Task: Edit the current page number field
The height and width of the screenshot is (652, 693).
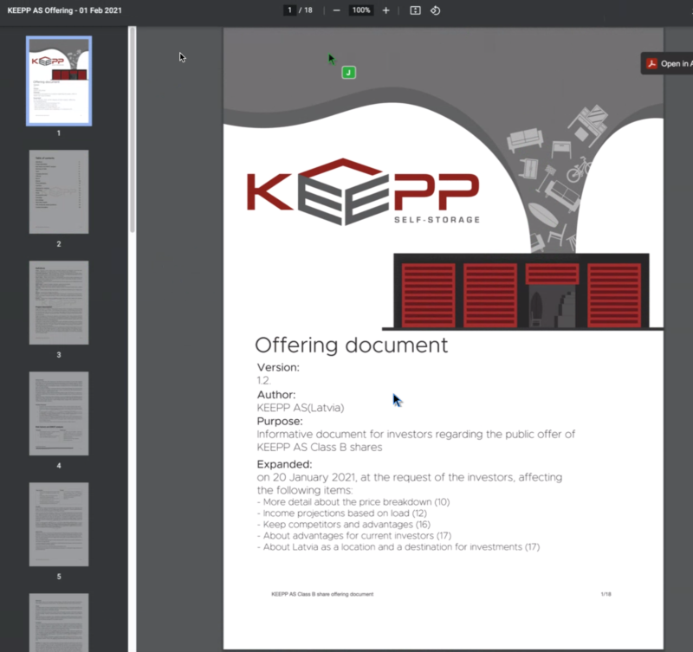Action: pos(289,10)
